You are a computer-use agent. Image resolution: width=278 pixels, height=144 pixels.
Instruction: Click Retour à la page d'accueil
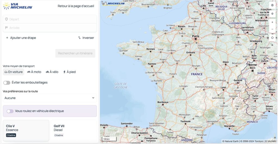point(76,6)
